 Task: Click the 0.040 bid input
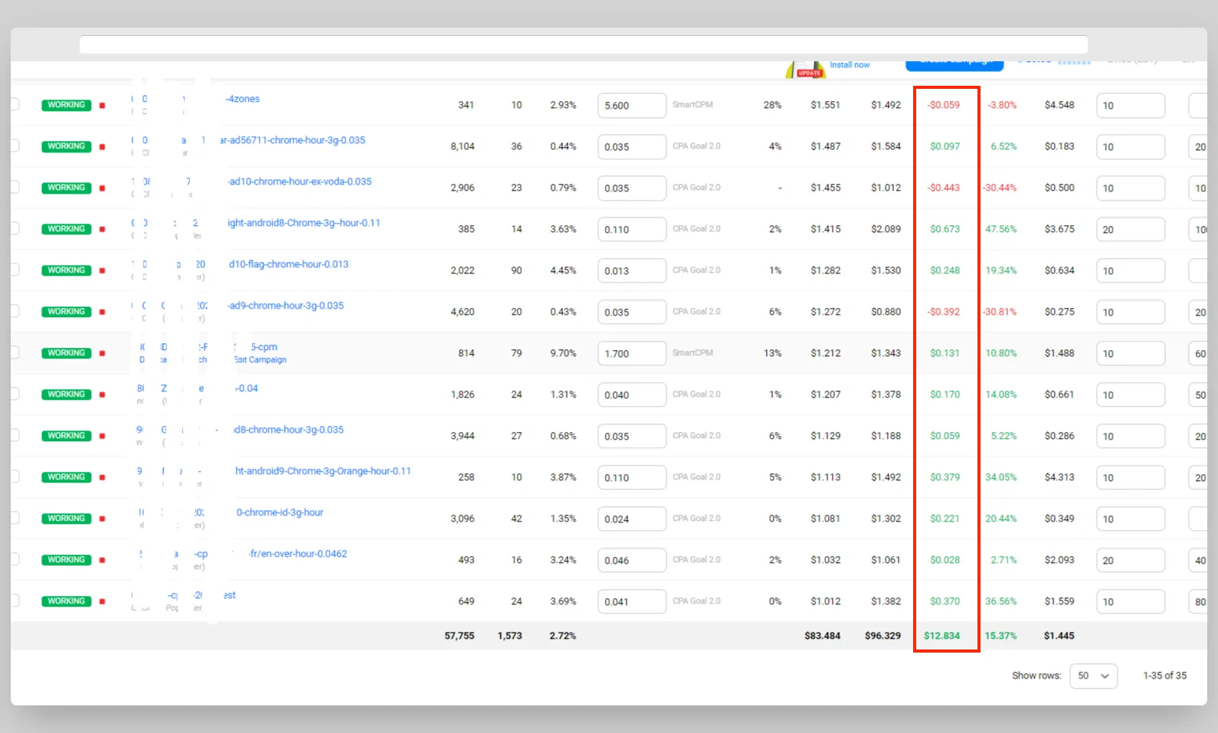click(632, 395)
